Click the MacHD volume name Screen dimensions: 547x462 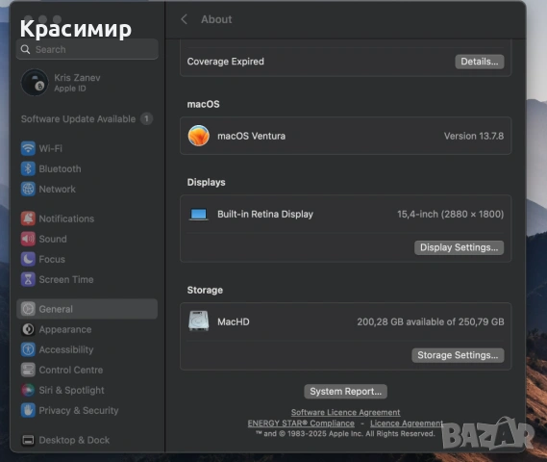(x=233, y=321)
